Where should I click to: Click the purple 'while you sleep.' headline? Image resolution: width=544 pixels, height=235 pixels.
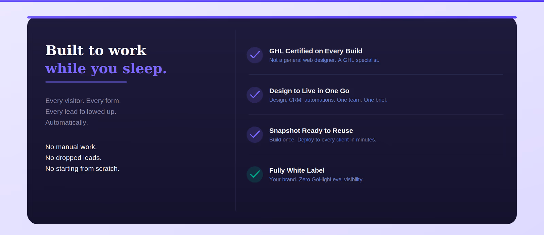click(x=106, y=68)
